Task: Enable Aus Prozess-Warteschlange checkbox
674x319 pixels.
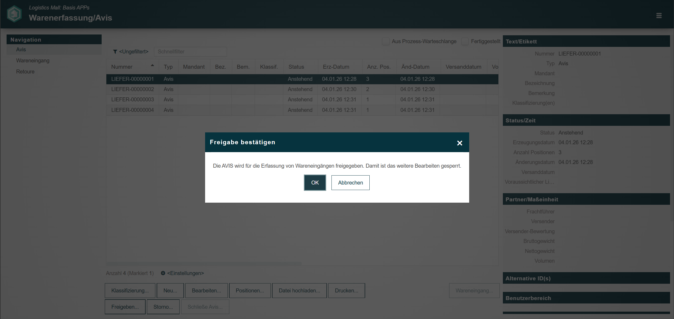Action: pyautogui.click(x=386, y=42)
